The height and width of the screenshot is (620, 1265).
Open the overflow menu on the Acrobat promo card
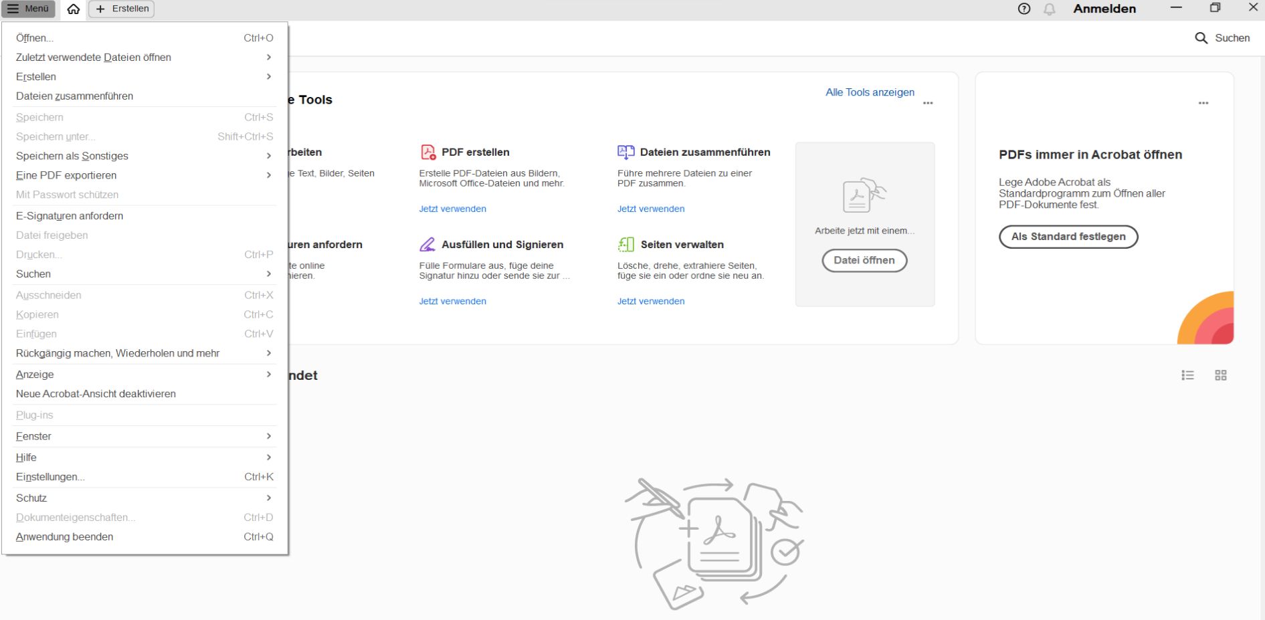click(1203, 102)
